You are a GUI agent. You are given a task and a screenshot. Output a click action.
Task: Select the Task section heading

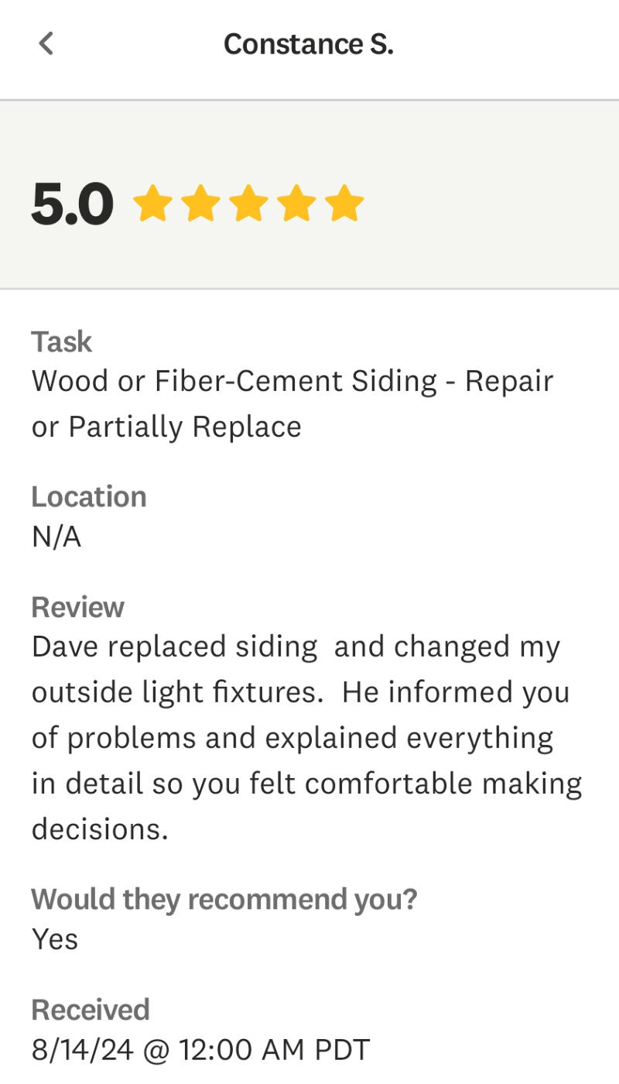click(61, 341)
